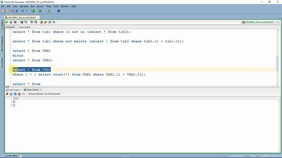Viewport: 282px width, 158px height.
Task: Click the 'not exists' query line
Action: (x=98, y=41)
